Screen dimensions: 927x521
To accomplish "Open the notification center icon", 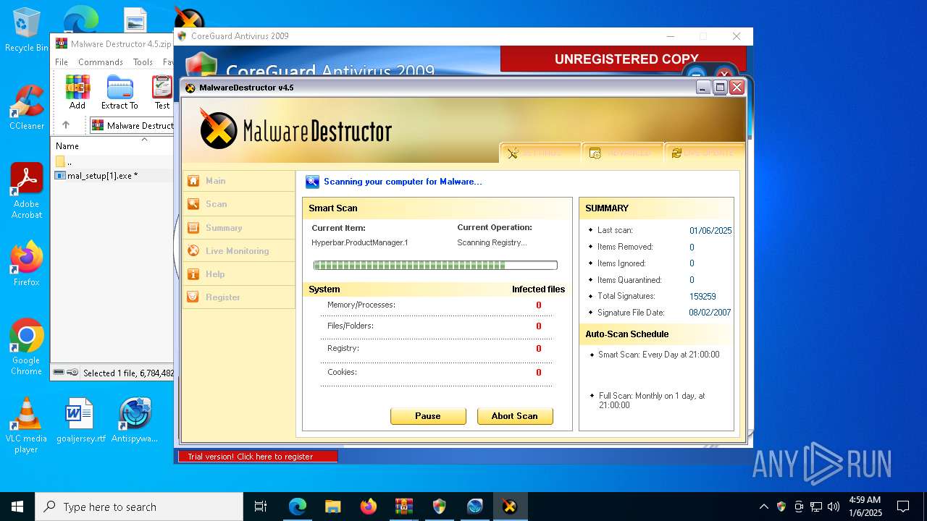I will tap(903, 507).
